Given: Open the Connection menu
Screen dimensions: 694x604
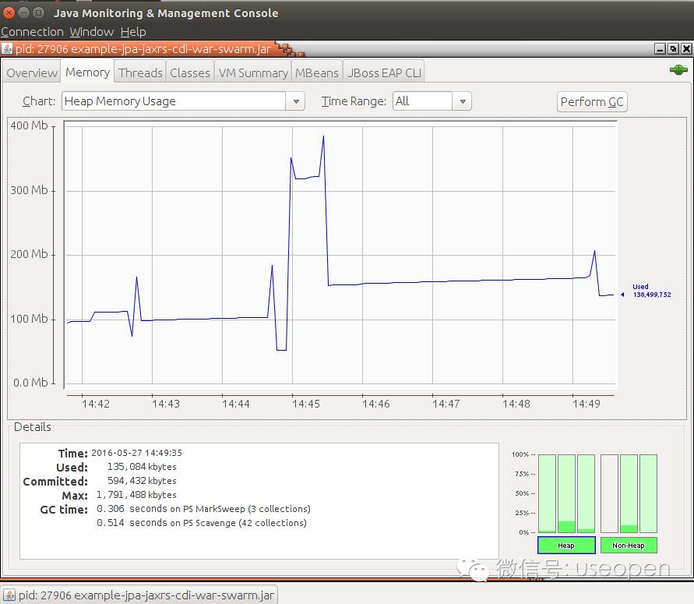Looking at the screenshot, I should coord(32,32).
